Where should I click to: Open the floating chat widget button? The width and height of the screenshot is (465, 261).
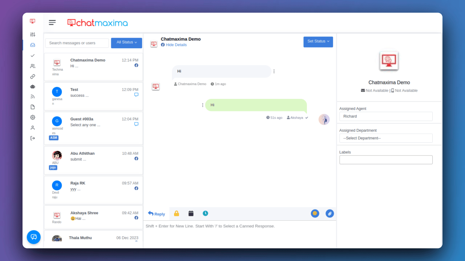click(x=34, y=237)
